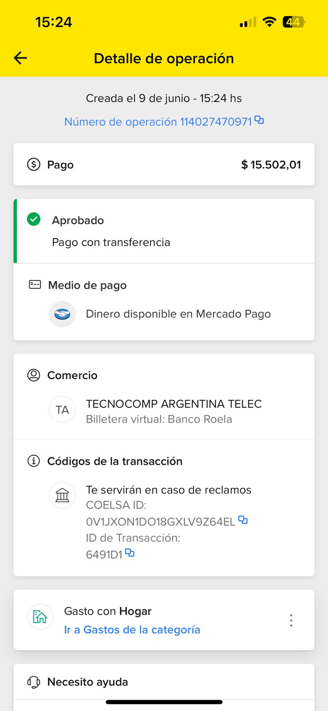Tap the headset icon beside Necesito ayuda
This screenshot has width=328, height=711.
34,682
